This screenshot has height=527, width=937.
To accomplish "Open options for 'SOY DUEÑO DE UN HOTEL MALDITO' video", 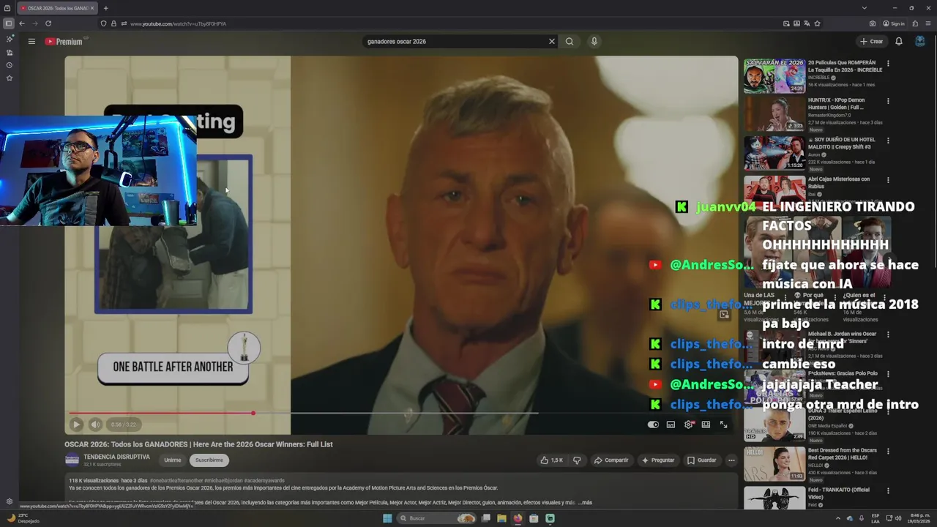I will (888, 141).
